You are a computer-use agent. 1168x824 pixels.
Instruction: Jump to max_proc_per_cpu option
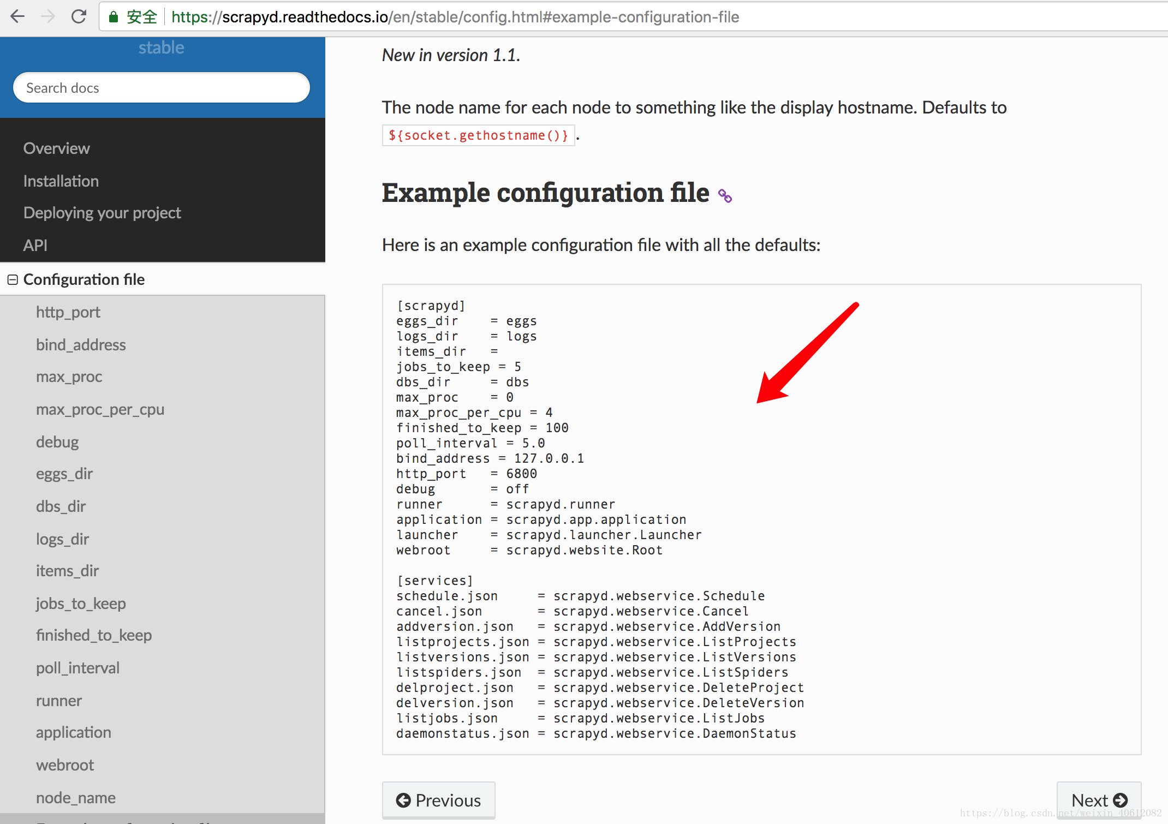coord(100,409)
